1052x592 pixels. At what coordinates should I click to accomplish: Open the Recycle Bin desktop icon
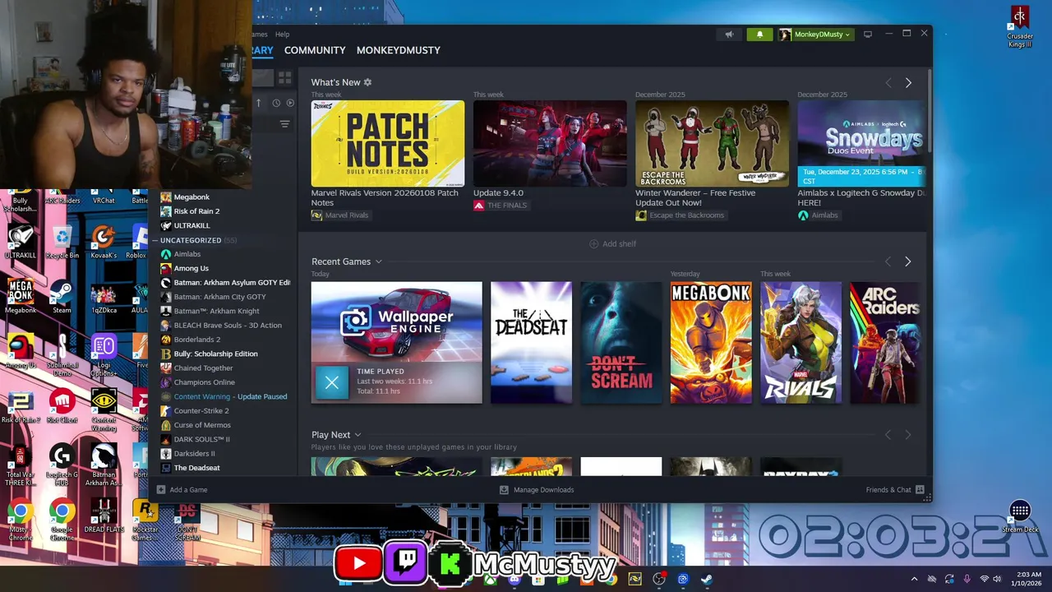point(62,243)
